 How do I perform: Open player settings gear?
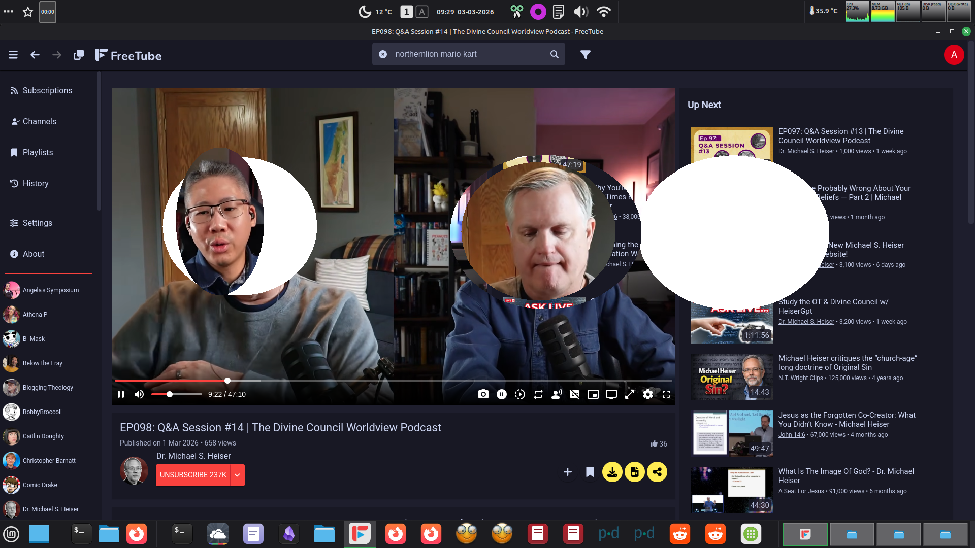[x=648, y=394]
